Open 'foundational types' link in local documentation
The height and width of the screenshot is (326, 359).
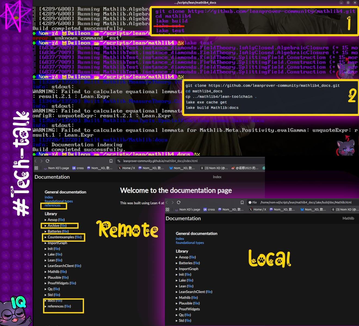tap(190, 243)
